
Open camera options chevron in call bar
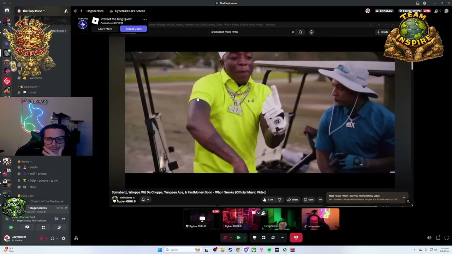coord(244,238)
